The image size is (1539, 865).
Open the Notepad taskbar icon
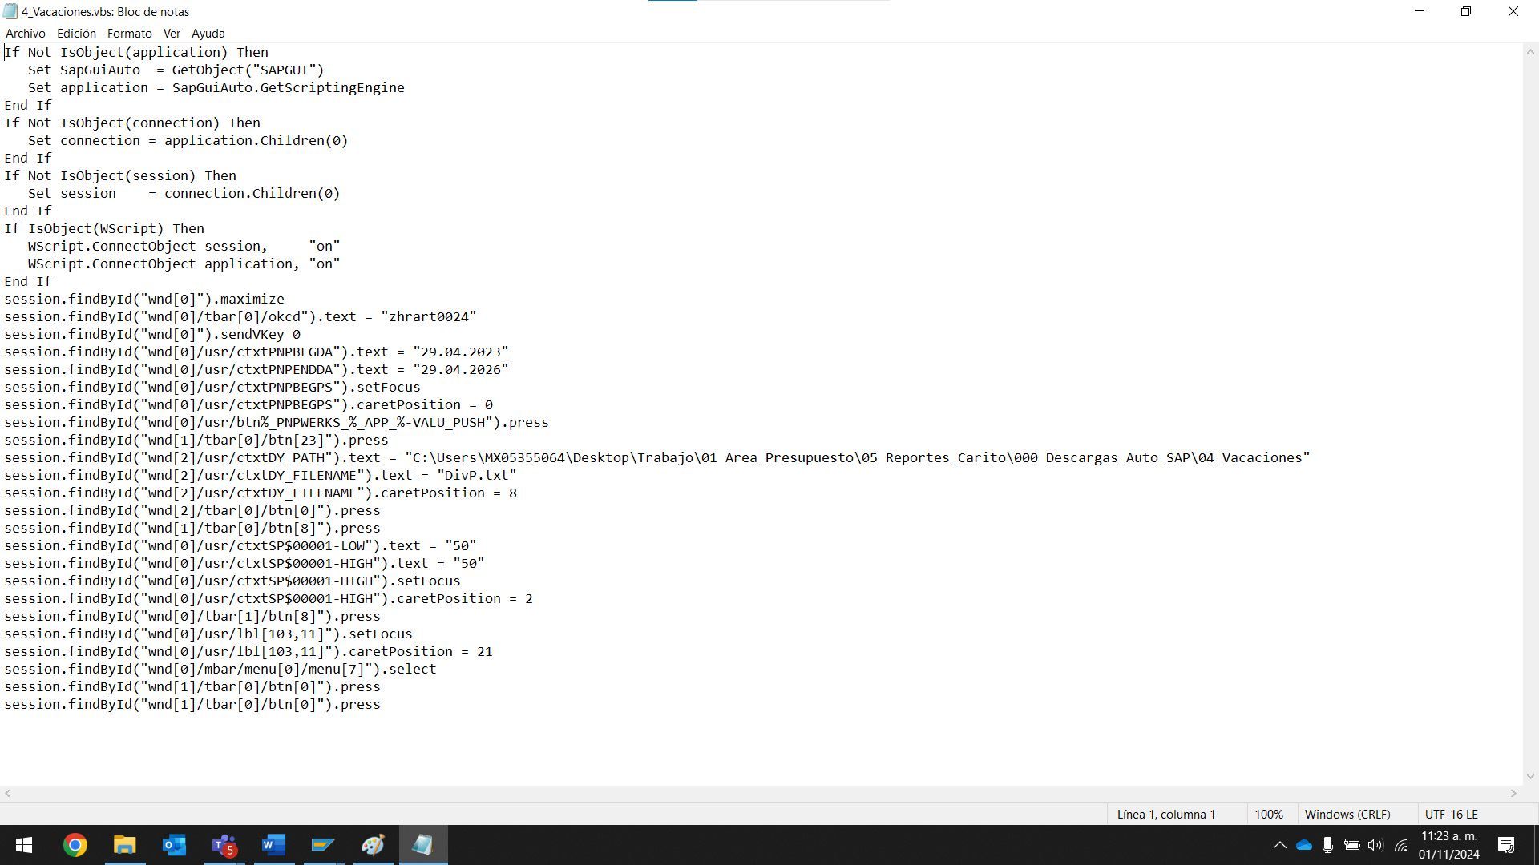pyautogui.click(x=423, y=845)
